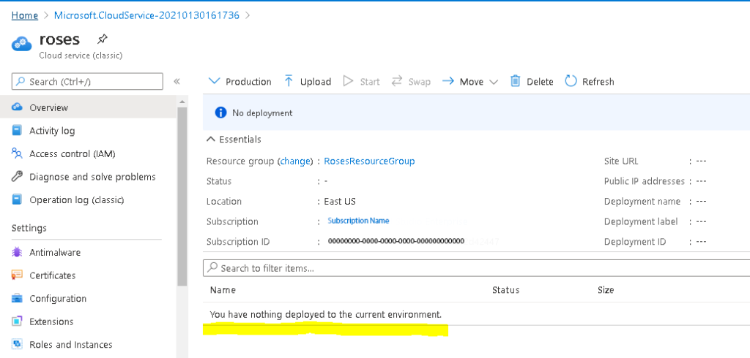Viewport: 750px width, 358px height.
Task: Click the Overview cloud icon in sidebar
Action: point(18,107)
